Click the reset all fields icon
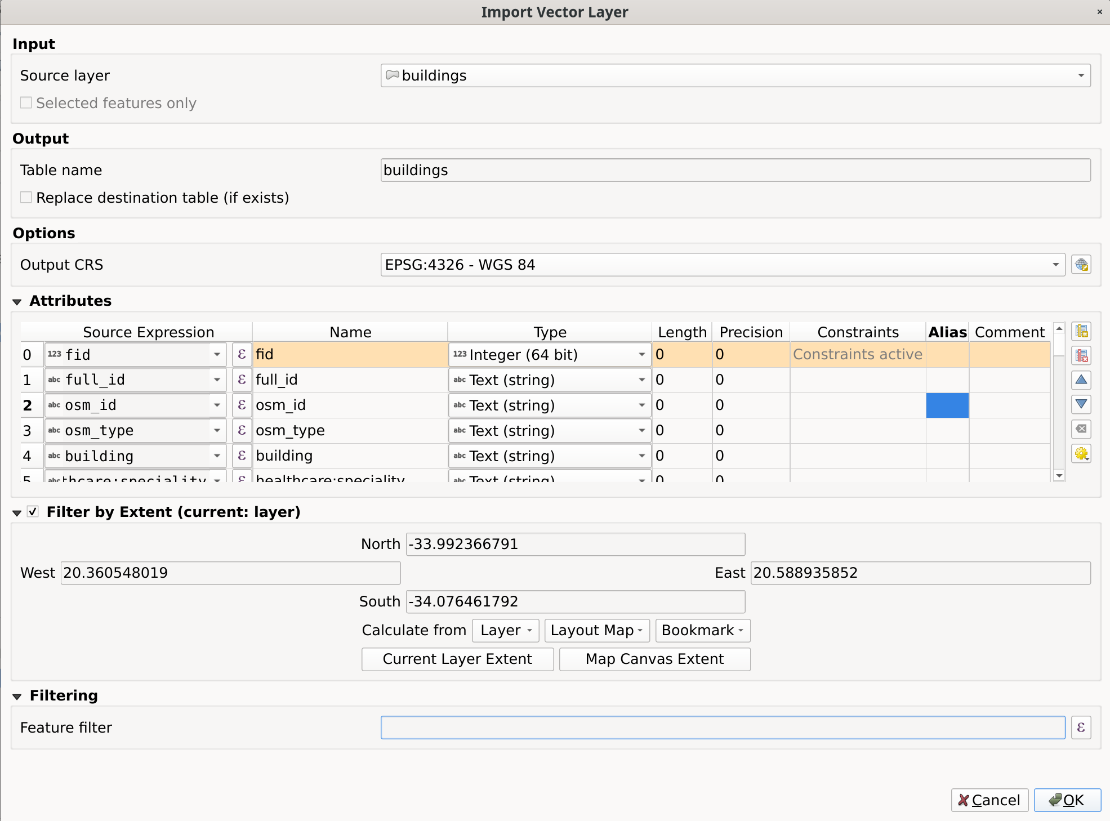Screen dimensions: 1110x821 (1081, 429)
